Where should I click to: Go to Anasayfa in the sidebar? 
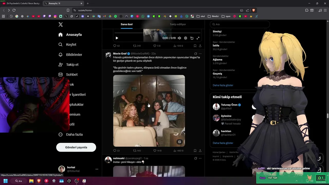point(70,34)
